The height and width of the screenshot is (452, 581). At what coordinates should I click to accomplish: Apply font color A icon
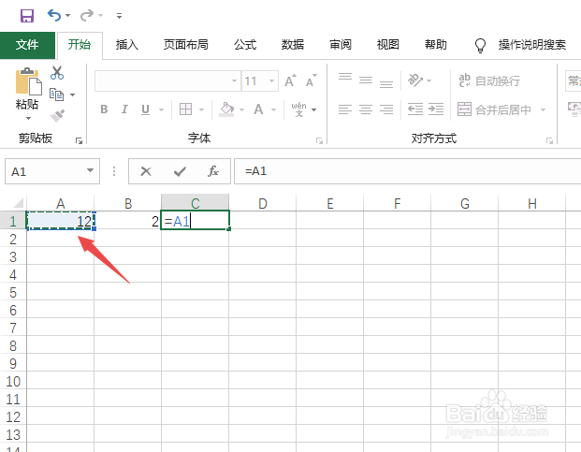coord(258,109)
